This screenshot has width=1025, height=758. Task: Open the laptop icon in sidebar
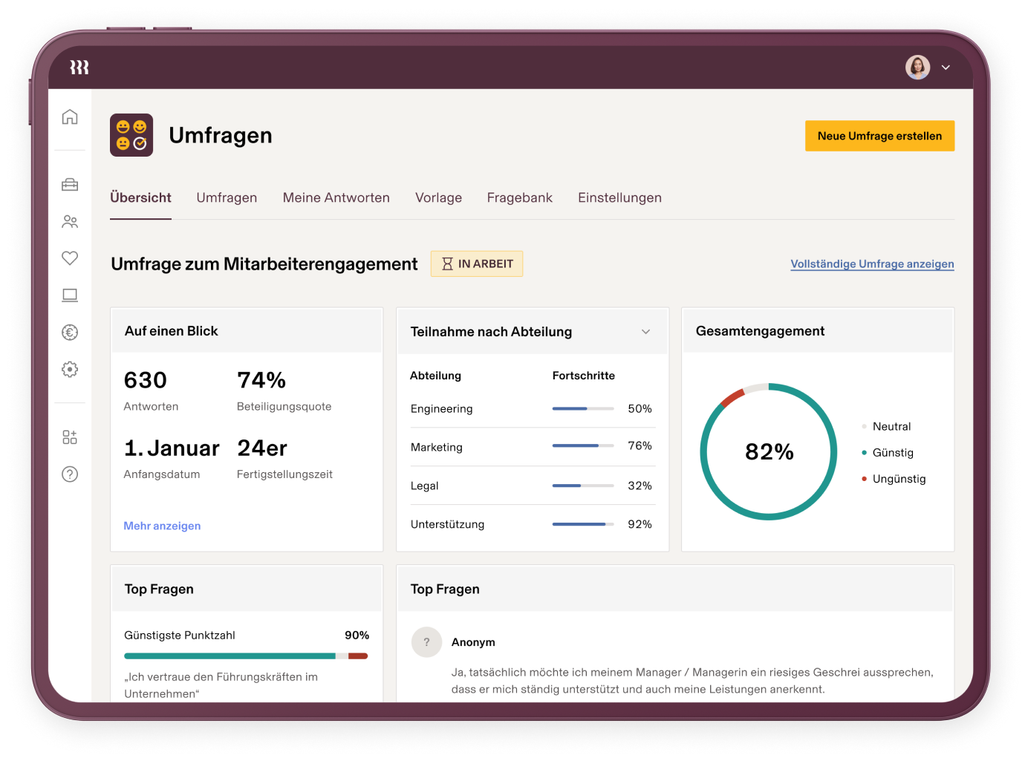70,295
